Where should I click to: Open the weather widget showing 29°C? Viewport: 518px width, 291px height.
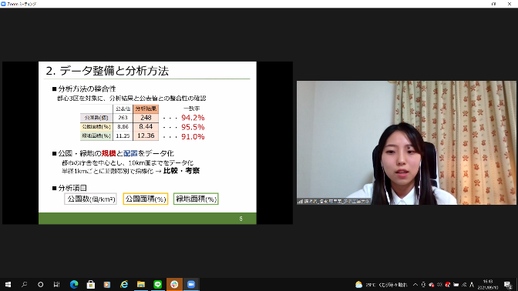[382, 284]
